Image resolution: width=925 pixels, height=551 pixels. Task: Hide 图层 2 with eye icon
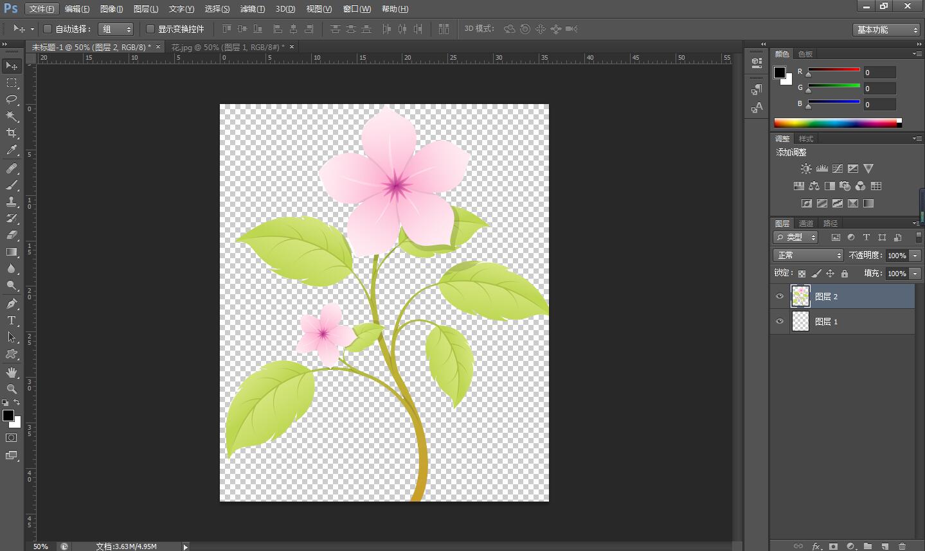780,297
